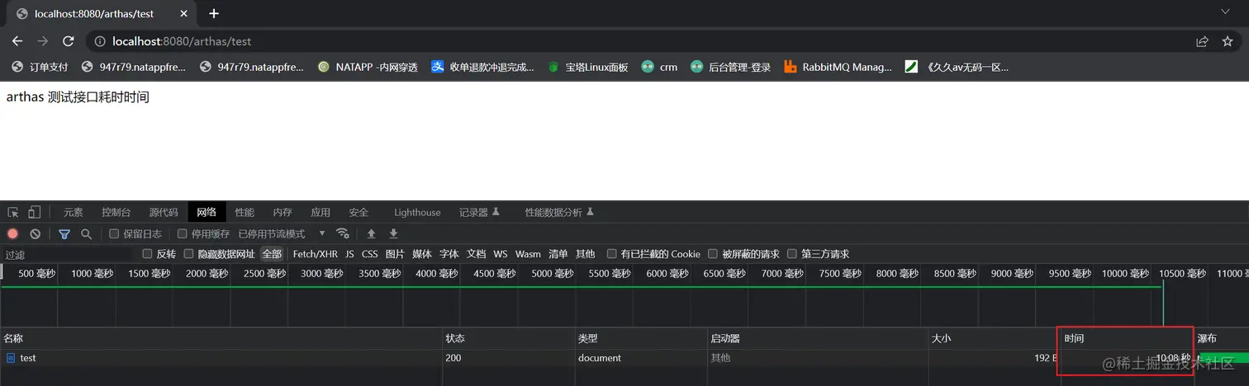Click the red record network log icon
The image size is (1249, 386).
click(x=12, y=234)
